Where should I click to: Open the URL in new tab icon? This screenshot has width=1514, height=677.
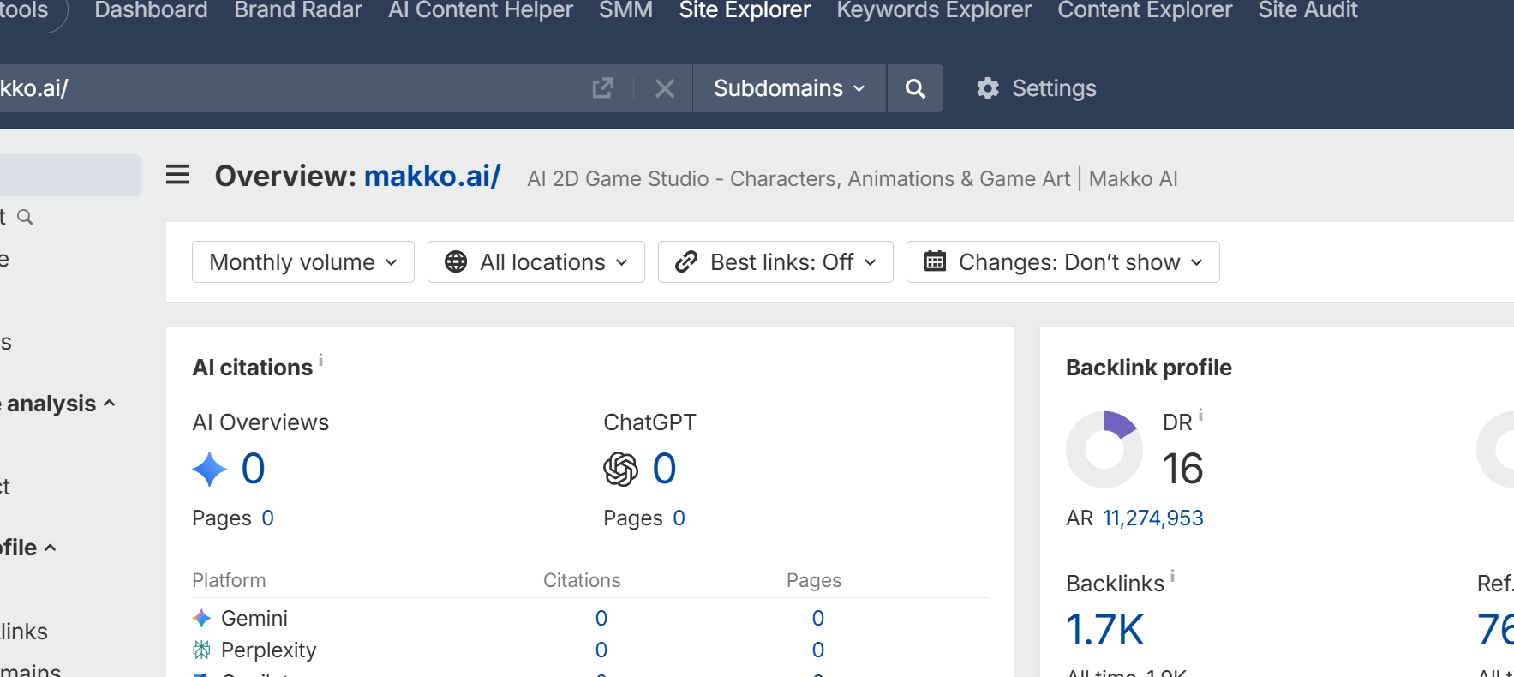click(x=603, y=88)
